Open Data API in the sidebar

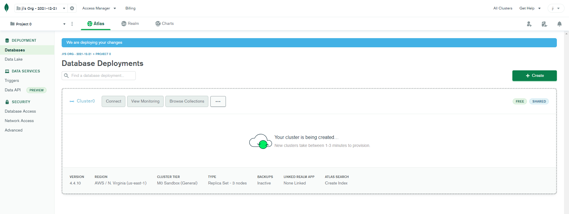click(13, 90)
